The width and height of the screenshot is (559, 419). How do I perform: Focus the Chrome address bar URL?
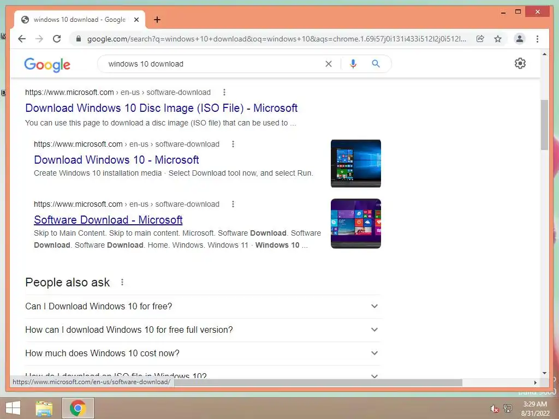tap(276, 39)
